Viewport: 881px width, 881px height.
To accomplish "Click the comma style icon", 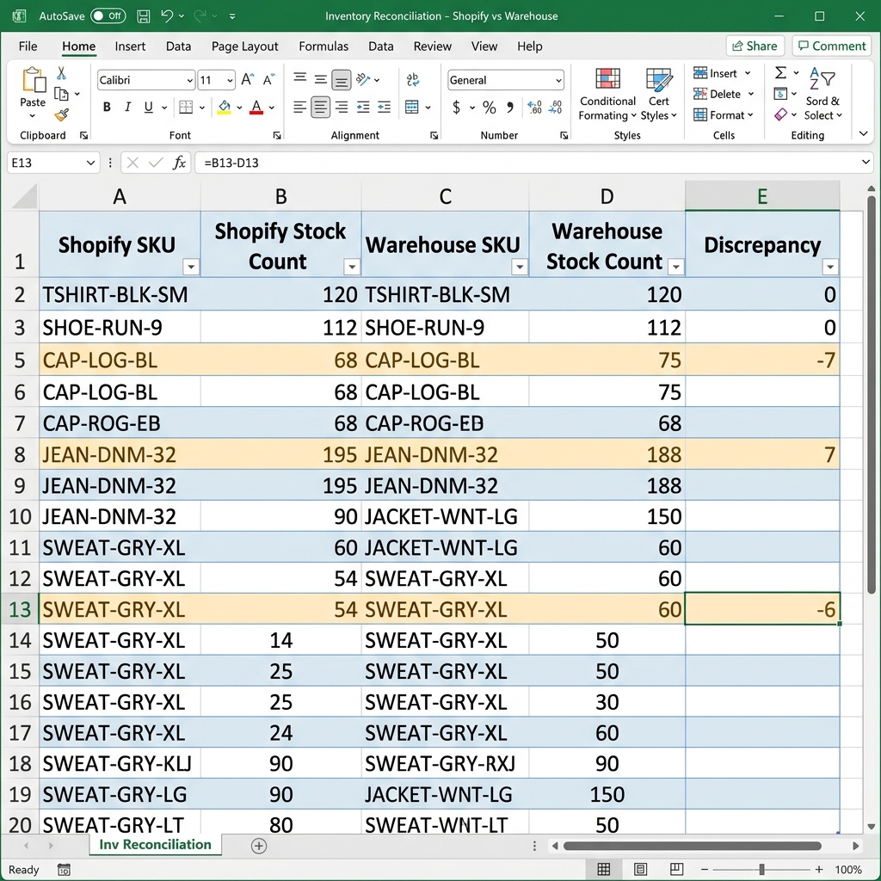I will pos(509,107).
